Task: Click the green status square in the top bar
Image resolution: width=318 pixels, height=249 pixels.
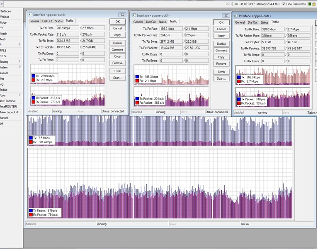Action: [310, 4]
